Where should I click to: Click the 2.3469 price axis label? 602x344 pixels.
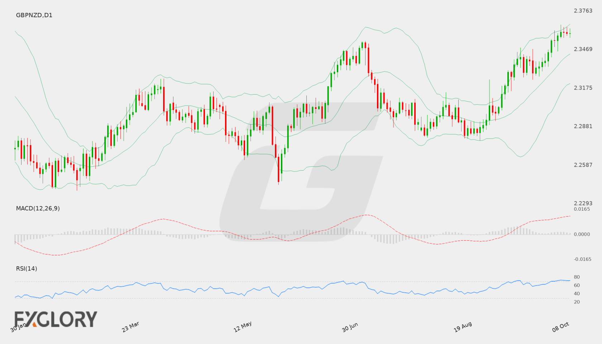(583, 49)
